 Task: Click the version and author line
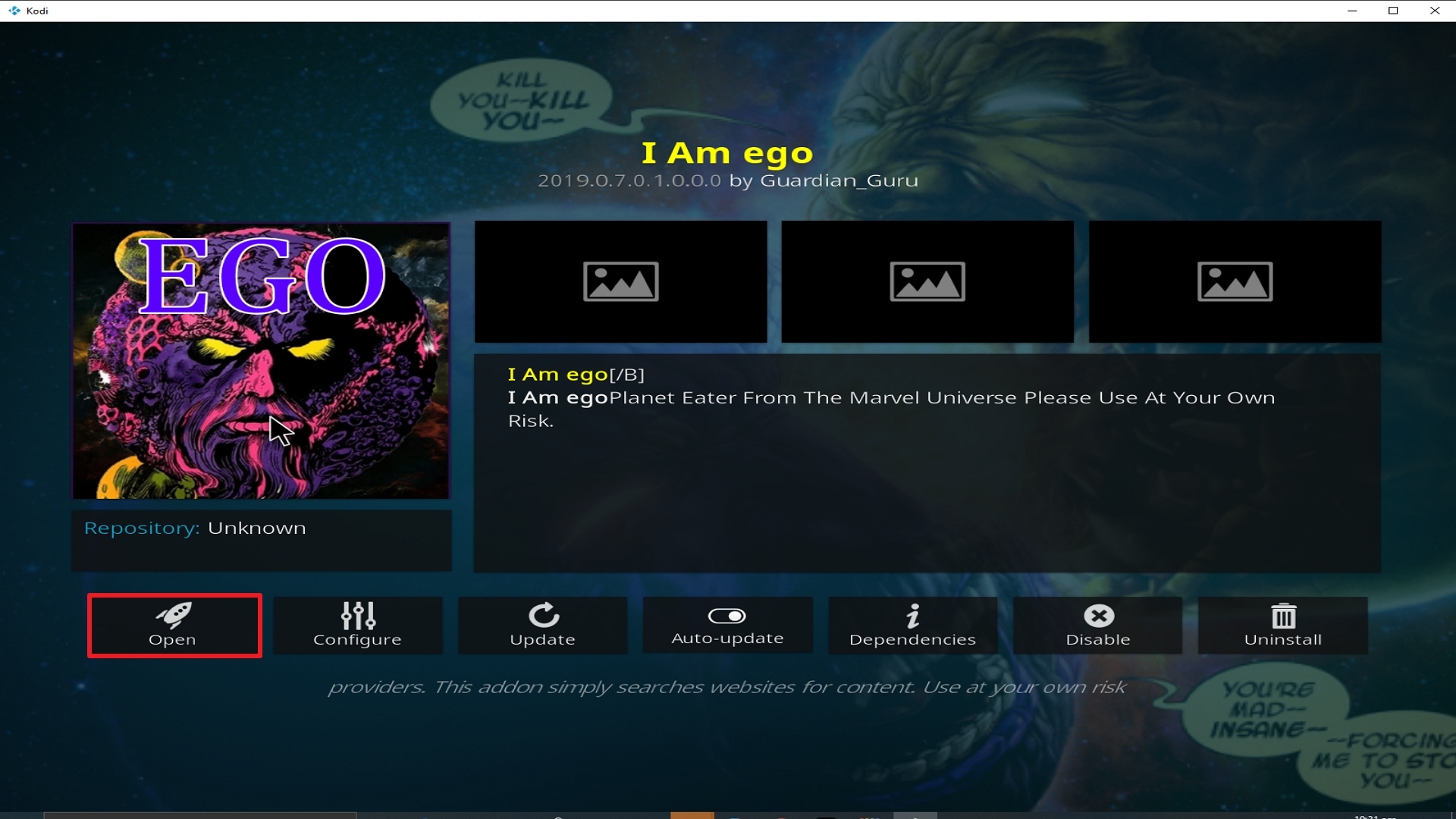coord(728,180)
